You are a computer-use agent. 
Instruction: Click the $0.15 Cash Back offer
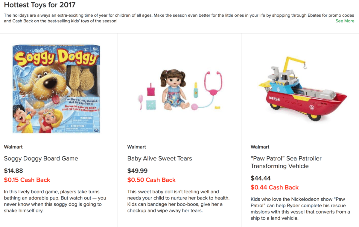click(27, 180)
